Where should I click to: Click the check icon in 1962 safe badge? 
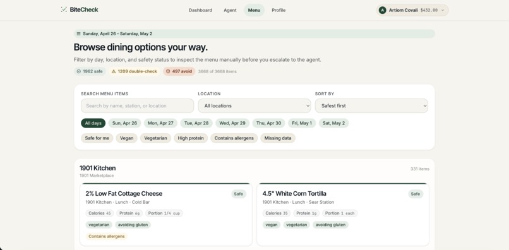(78, 71)
